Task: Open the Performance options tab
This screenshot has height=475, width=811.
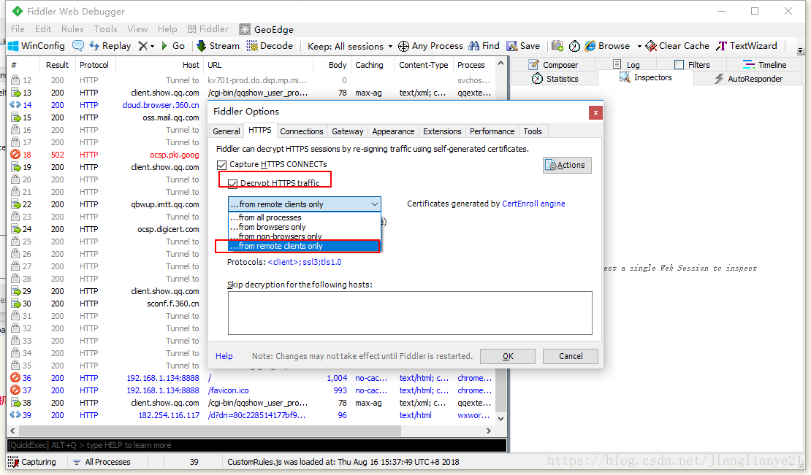Action: (x=492, y=131)
